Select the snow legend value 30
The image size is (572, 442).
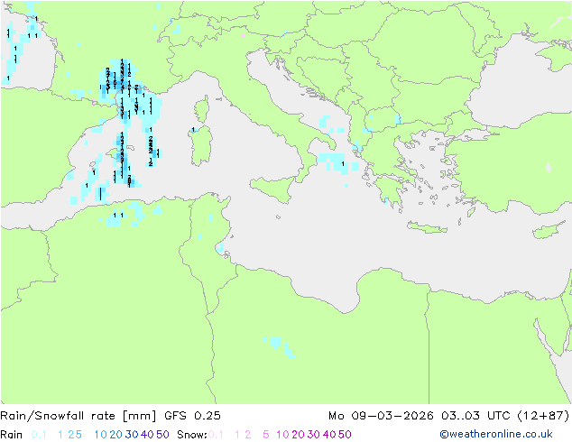pos(314,435)
